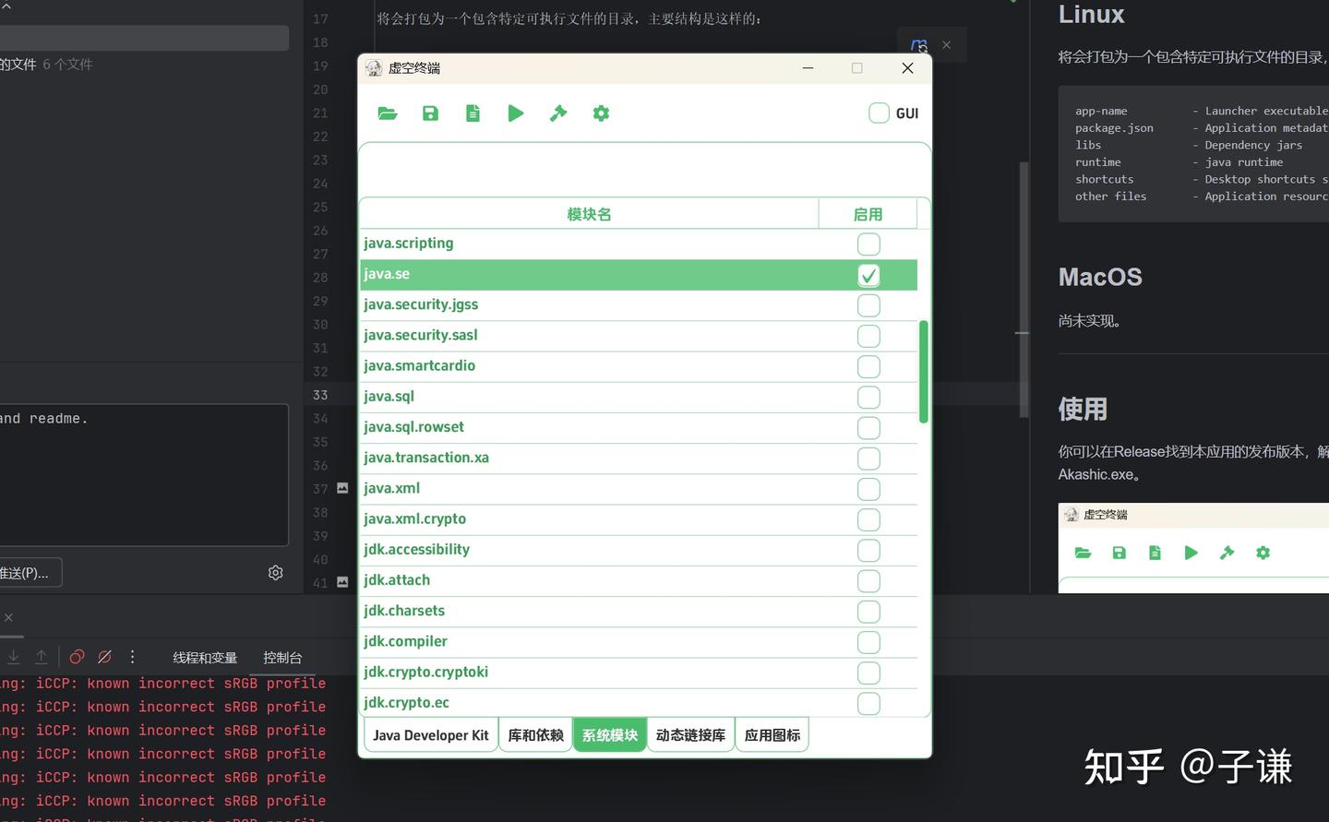Click the floating editor toolbar icon

tap(918, 45)
